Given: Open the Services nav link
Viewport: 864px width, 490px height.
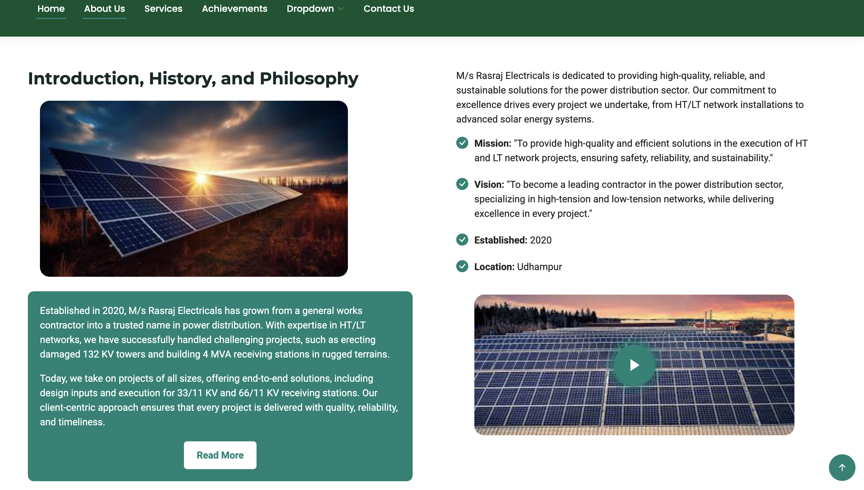Looking at the screenshot, I should (x=163, y=9).
